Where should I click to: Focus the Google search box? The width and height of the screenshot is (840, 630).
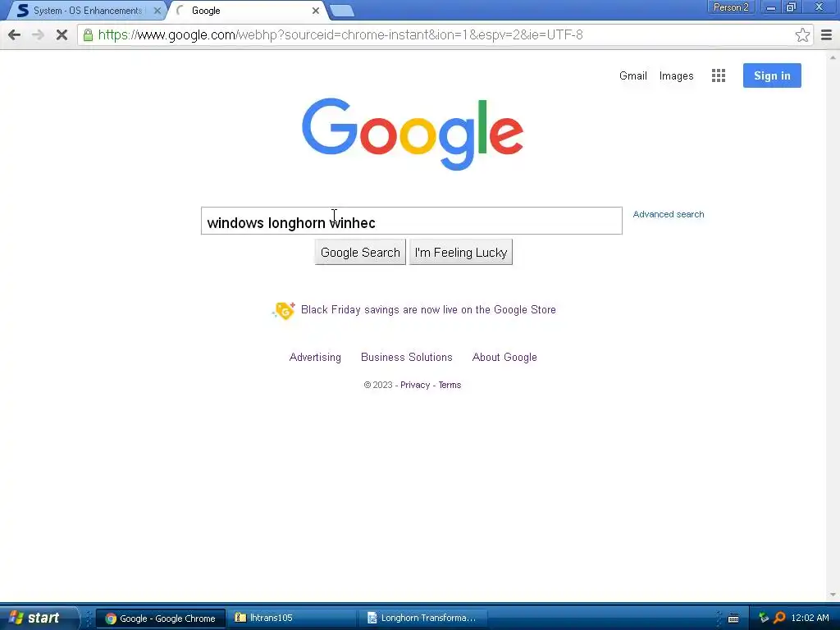click(x=412, y=221)
